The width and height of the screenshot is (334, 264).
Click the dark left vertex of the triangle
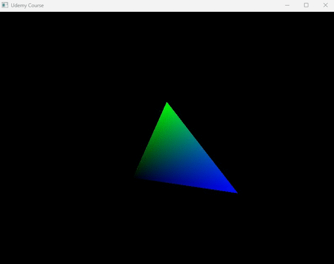tap(136, 176)
